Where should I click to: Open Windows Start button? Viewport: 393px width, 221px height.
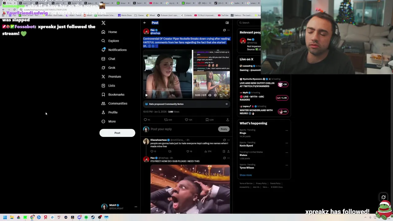[x=5, y=217]
